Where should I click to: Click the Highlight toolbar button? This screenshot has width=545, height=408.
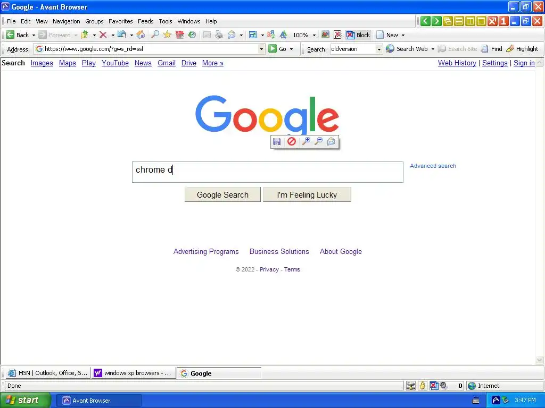pos(523,49)
